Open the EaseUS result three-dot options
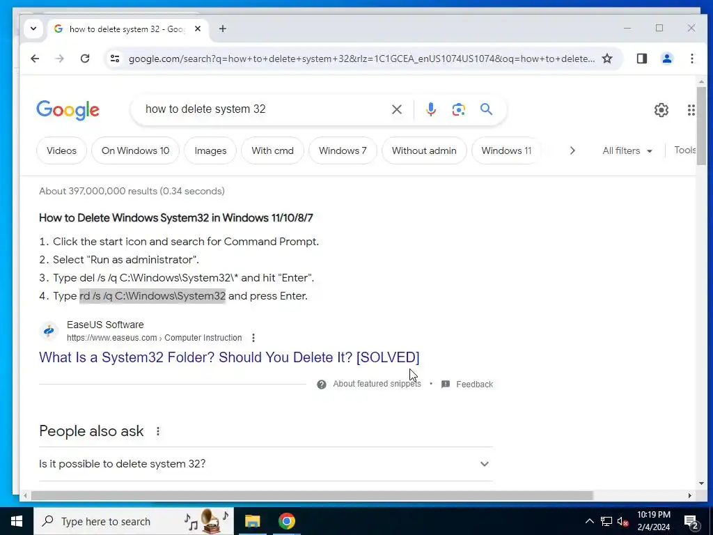 253,338
